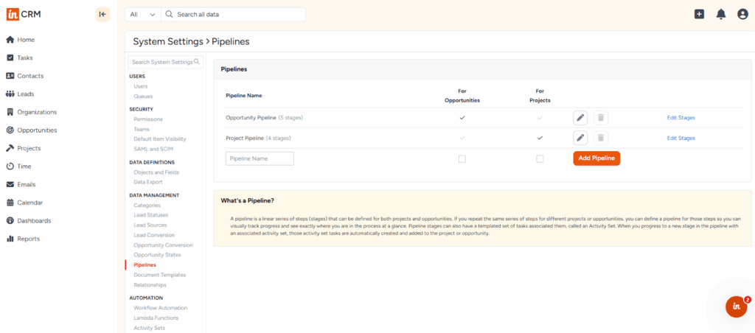
Task: Collapse the left sidebar navigation
Action: click(102, 14)
